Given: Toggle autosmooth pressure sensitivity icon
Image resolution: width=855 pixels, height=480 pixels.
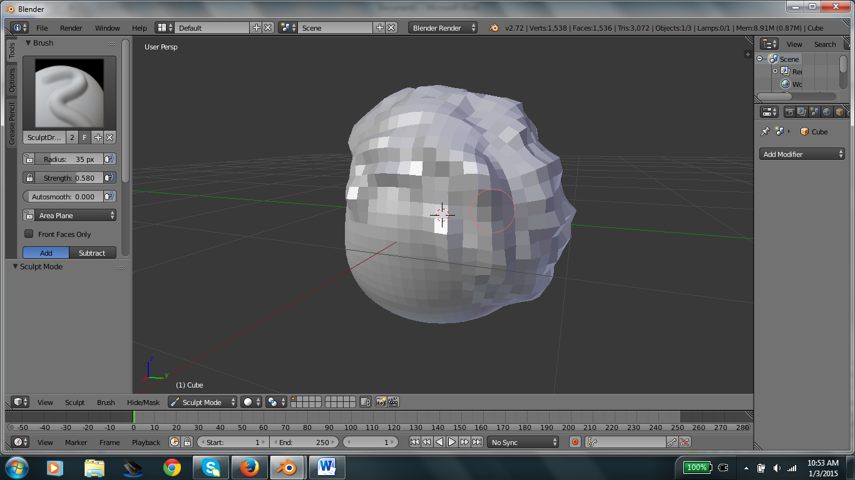Looking at the screenshot, I should coord(110,197).
